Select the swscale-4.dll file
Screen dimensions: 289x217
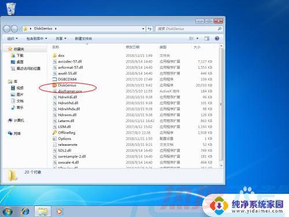click(68, 163)
